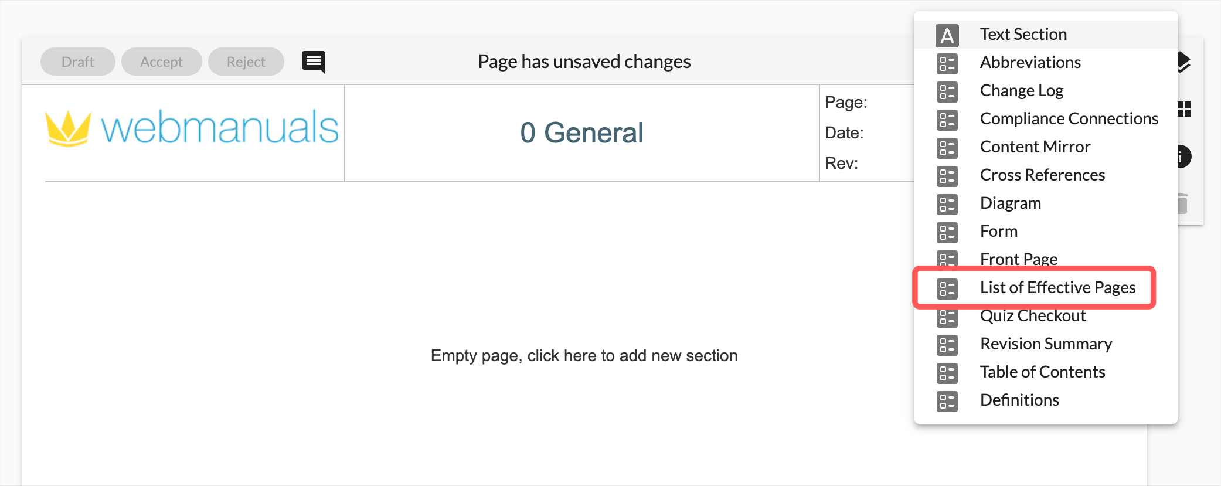Click the trash delete icon
This screenshot has height=486, width=1221.
tap(1182, 204)
